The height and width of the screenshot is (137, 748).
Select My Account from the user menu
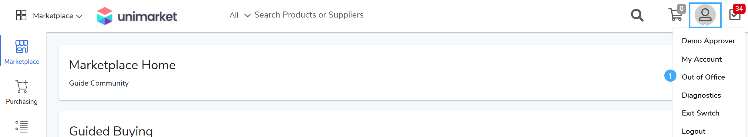pyautogui.click(x=702, y=59)
